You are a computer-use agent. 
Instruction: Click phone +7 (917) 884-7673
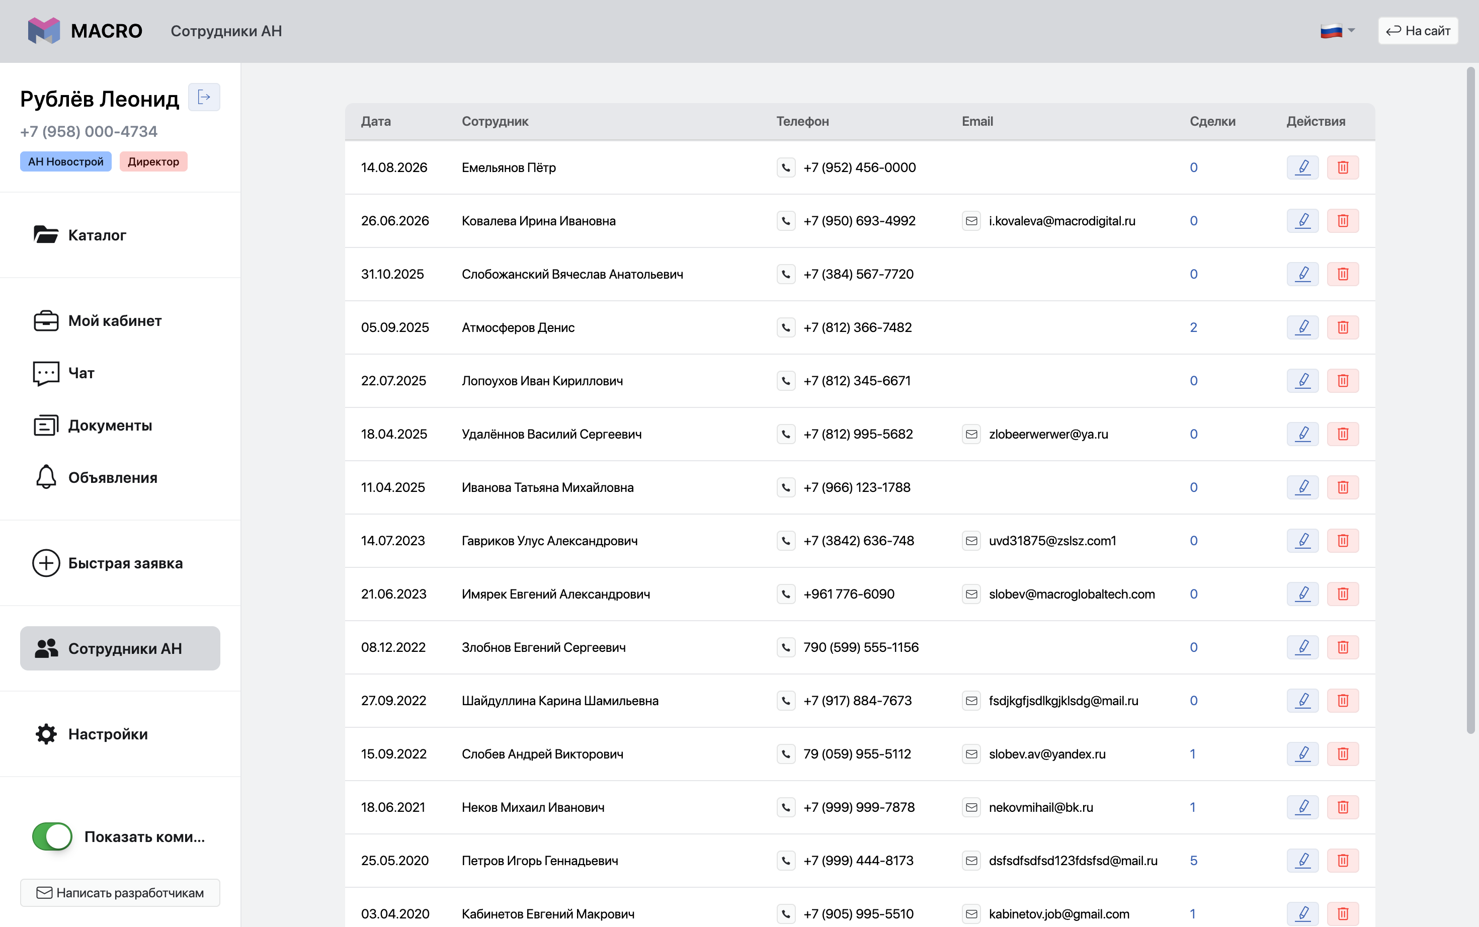click(x=858, y=701)
